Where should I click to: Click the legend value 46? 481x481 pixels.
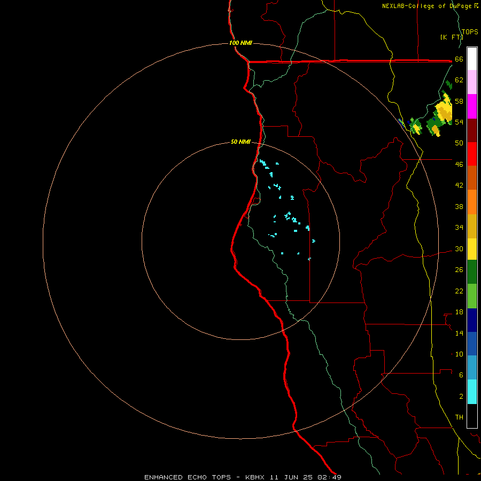459,164
